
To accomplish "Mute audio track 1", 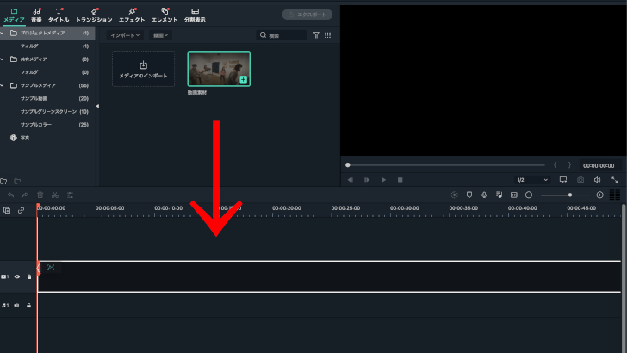I will point(17,306).
